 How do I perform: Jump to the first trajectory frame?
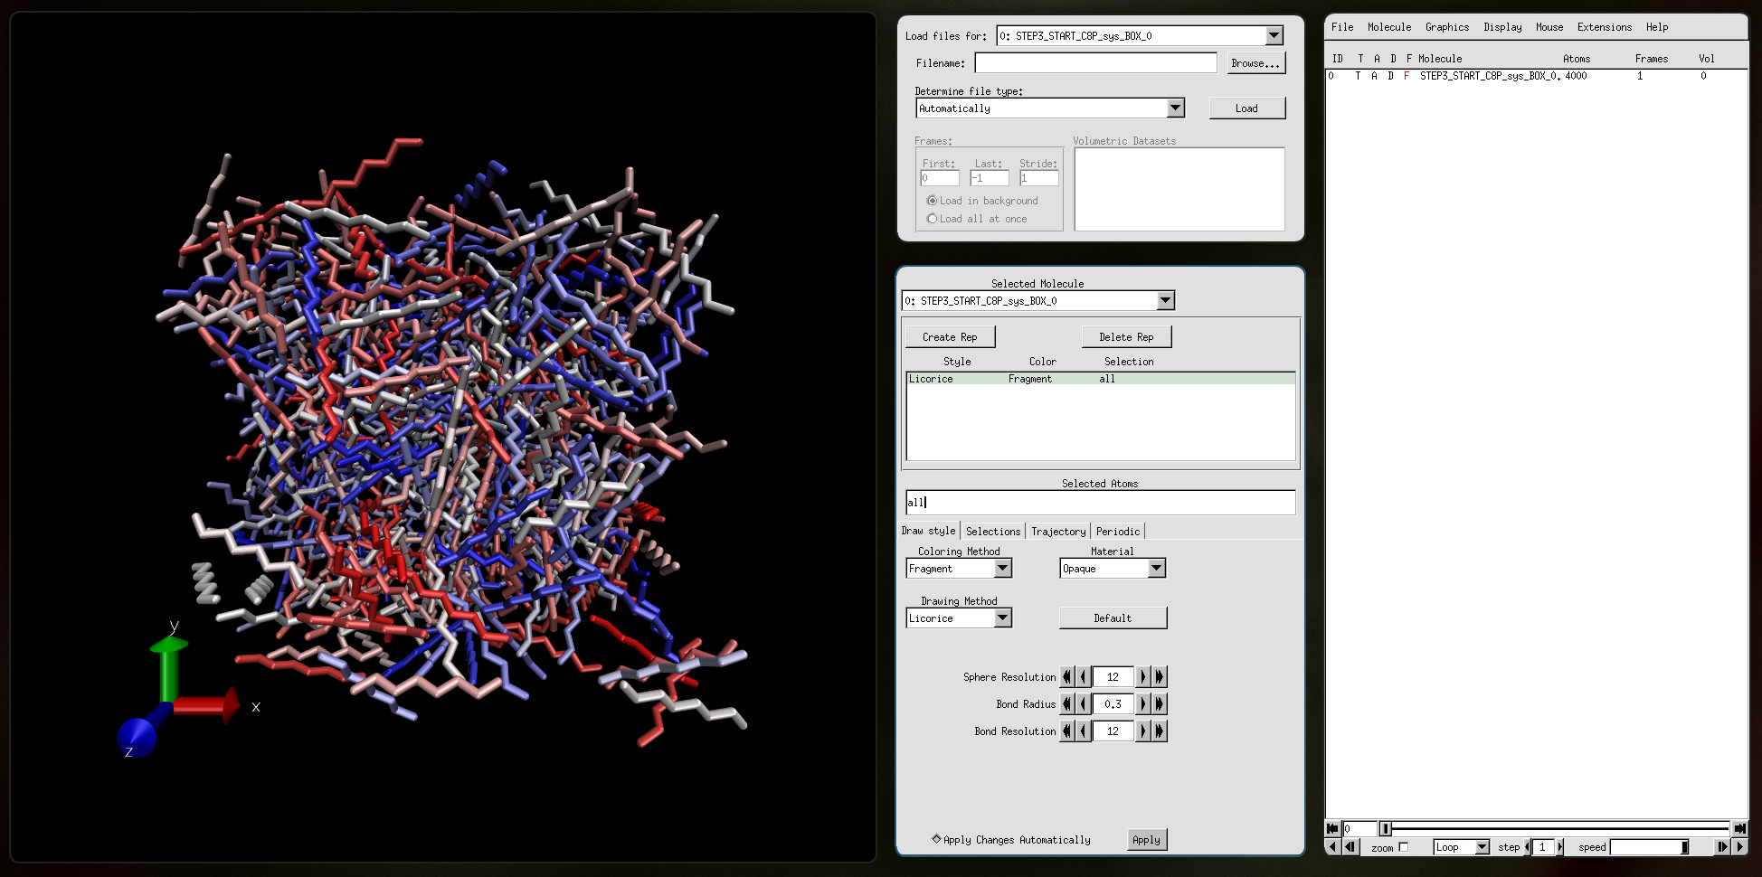tap(1331, 828)
